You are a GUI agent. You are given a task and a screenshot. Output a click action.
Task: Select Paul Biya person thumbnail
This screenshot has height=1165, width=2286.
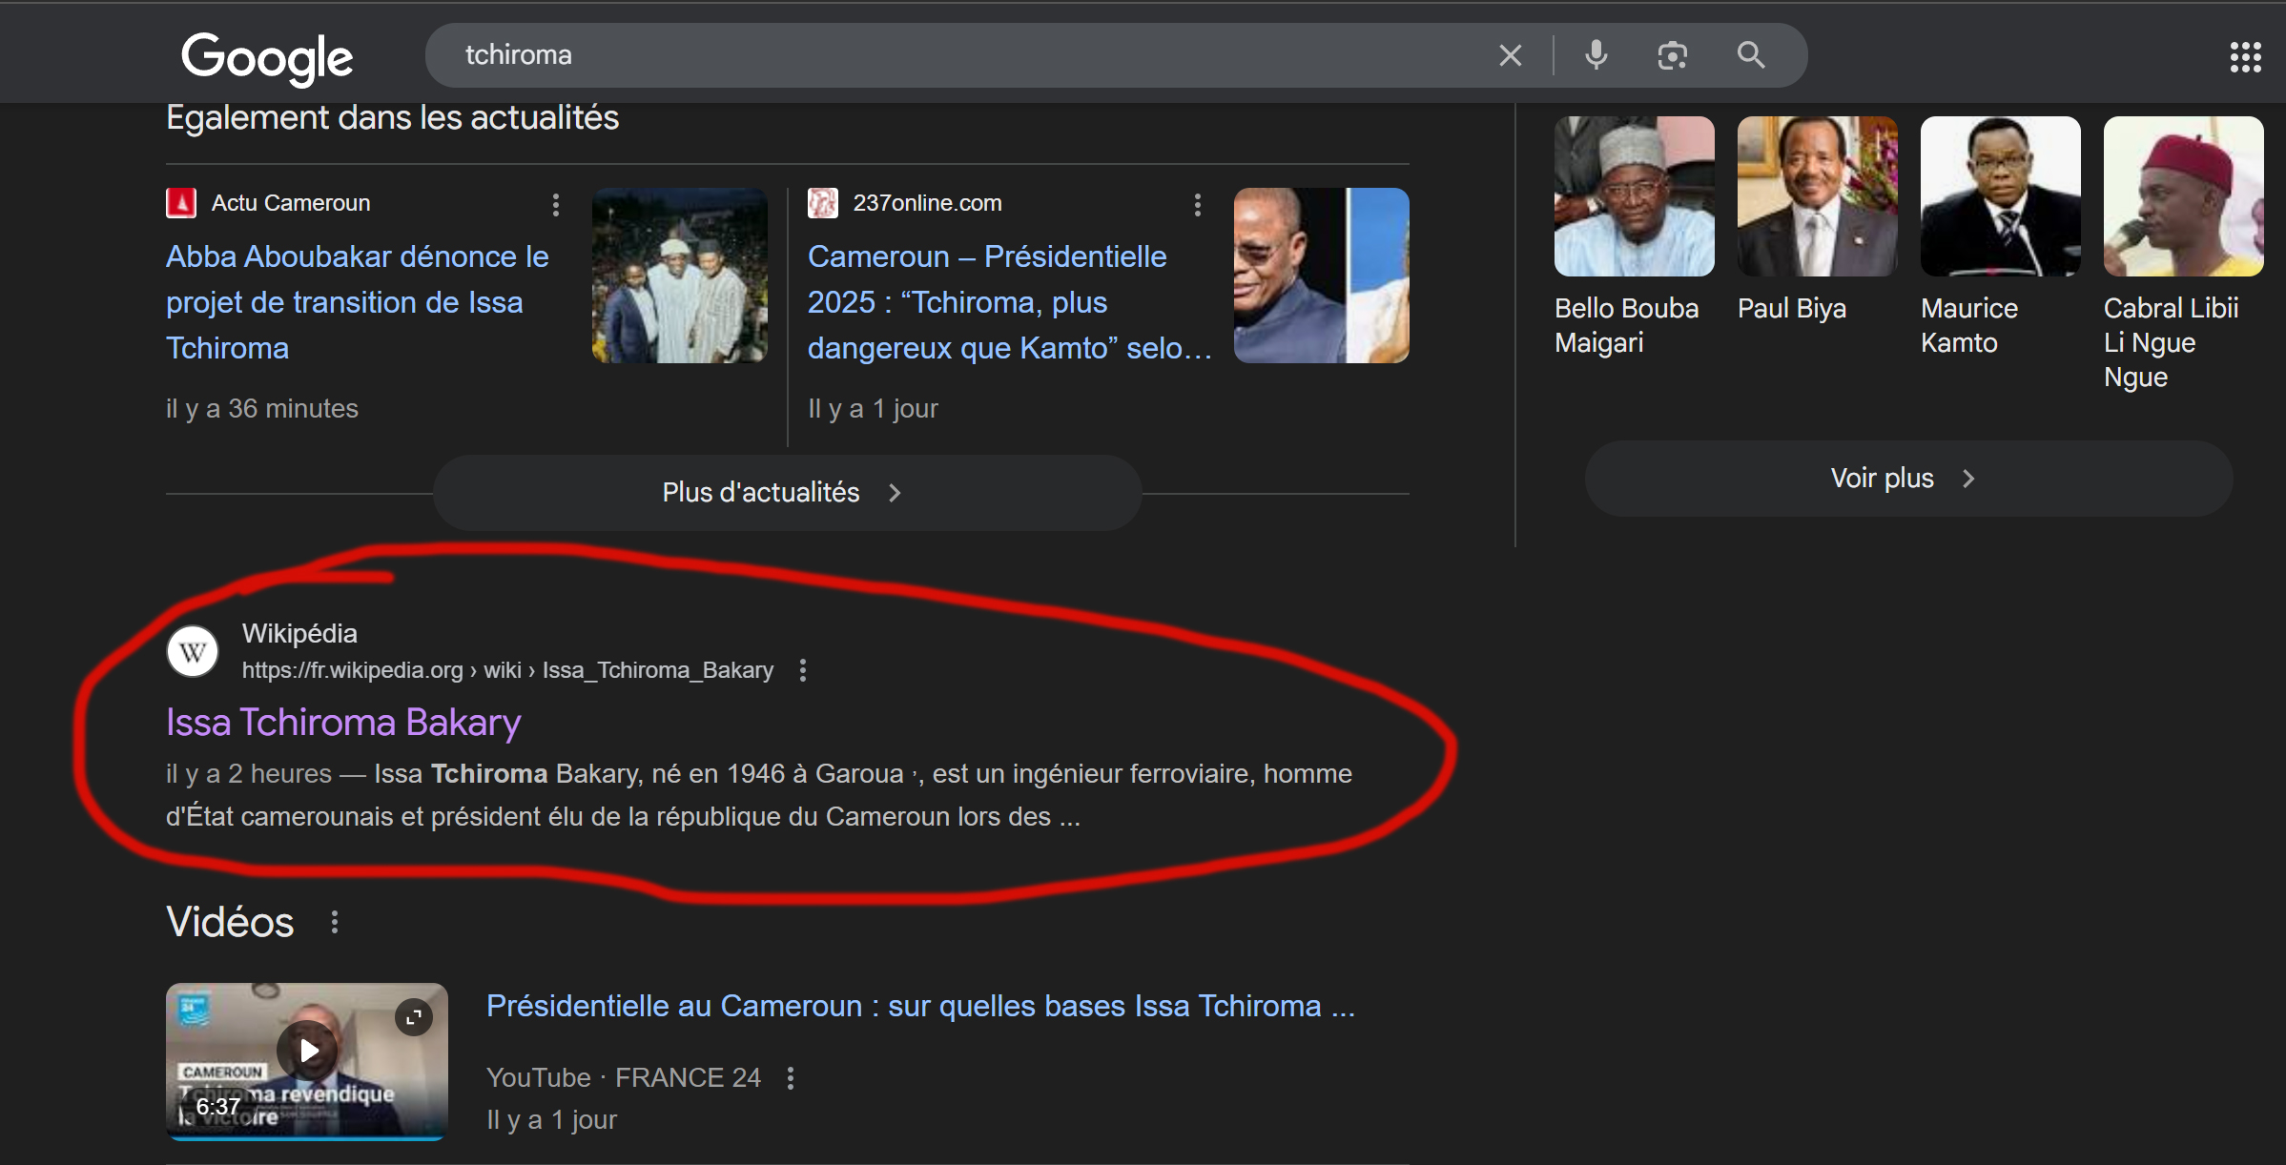pos(1817,197)
